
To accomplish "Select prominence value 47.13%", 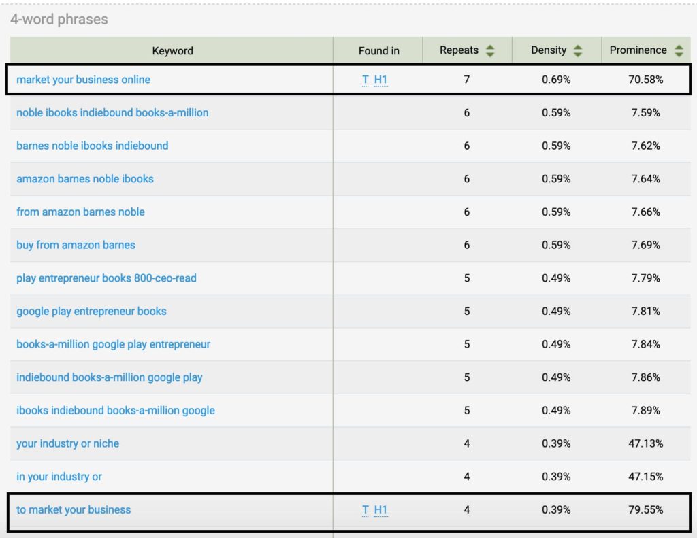I will pyautogui.click(x=645, y=443).
